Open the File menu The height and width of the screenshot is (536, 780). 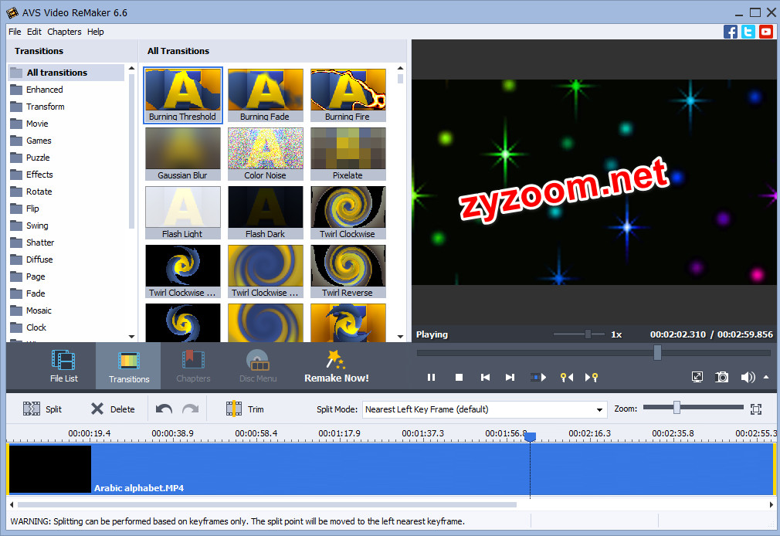pos(15,32)
